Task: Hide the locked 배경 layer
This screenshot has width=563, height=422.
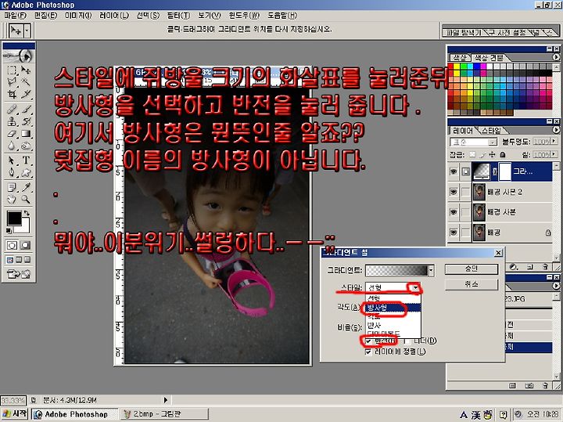Action: (454, 233)
